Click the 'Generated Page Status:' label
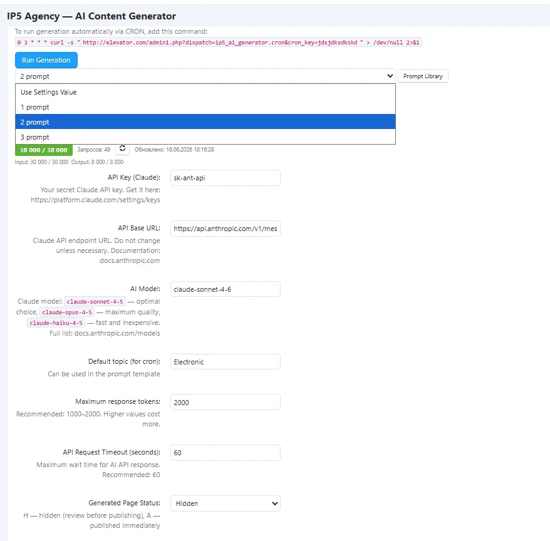The image size is (550, 541). [124, 503]
